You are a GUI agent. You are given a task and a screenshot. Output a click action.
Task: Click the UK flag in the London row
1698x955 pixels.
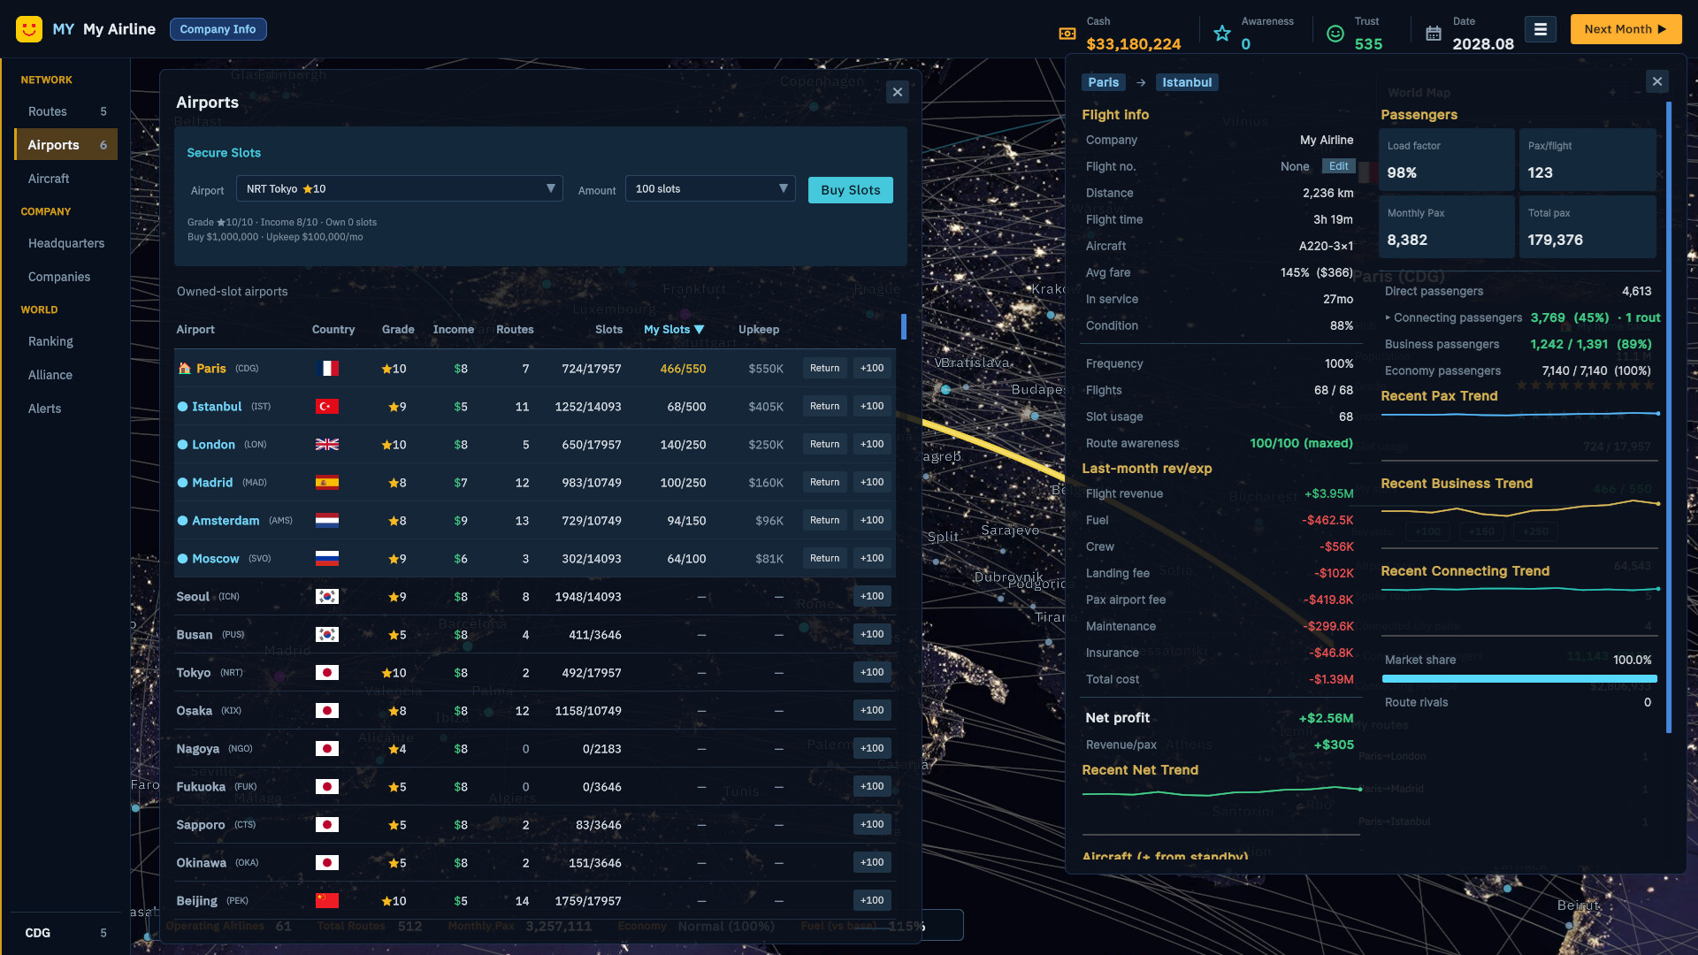tap(327, 445)
